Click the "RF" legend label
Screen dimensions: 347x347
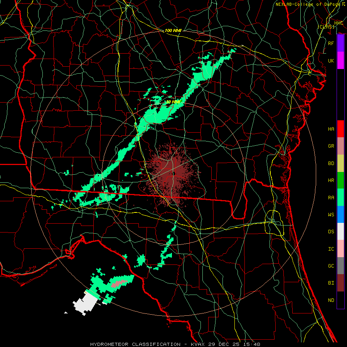[x=331, y=43]
